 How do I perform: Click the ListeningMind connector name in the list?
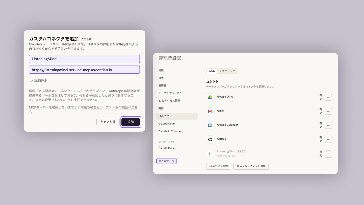point(226,151)
